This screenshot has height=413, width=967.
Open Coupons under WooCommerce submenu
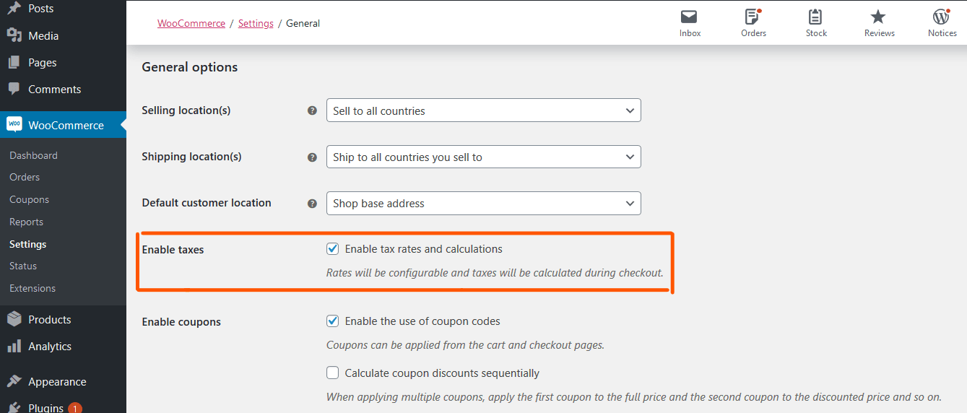click(29, 200)
